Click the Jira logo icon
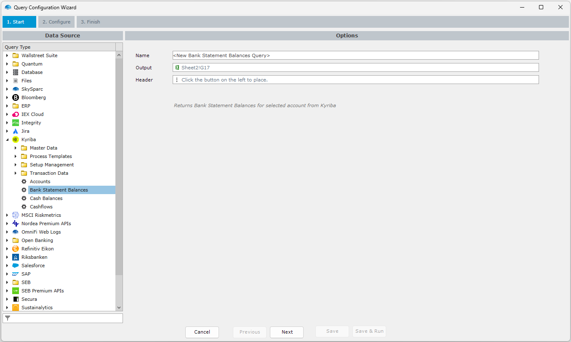 [x=16, y=131]
